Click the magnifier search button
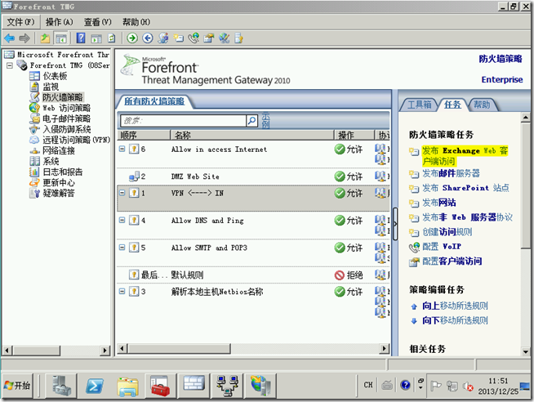 (251, 121)
